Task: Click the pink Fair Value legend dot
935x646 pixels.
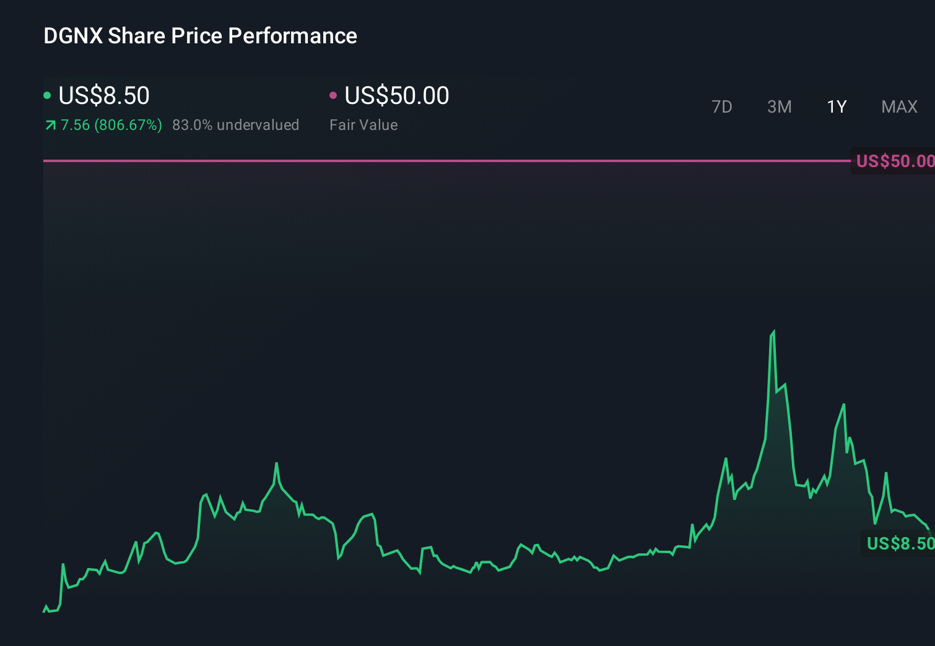Action: pyautogui.click(x=334, y=95)
